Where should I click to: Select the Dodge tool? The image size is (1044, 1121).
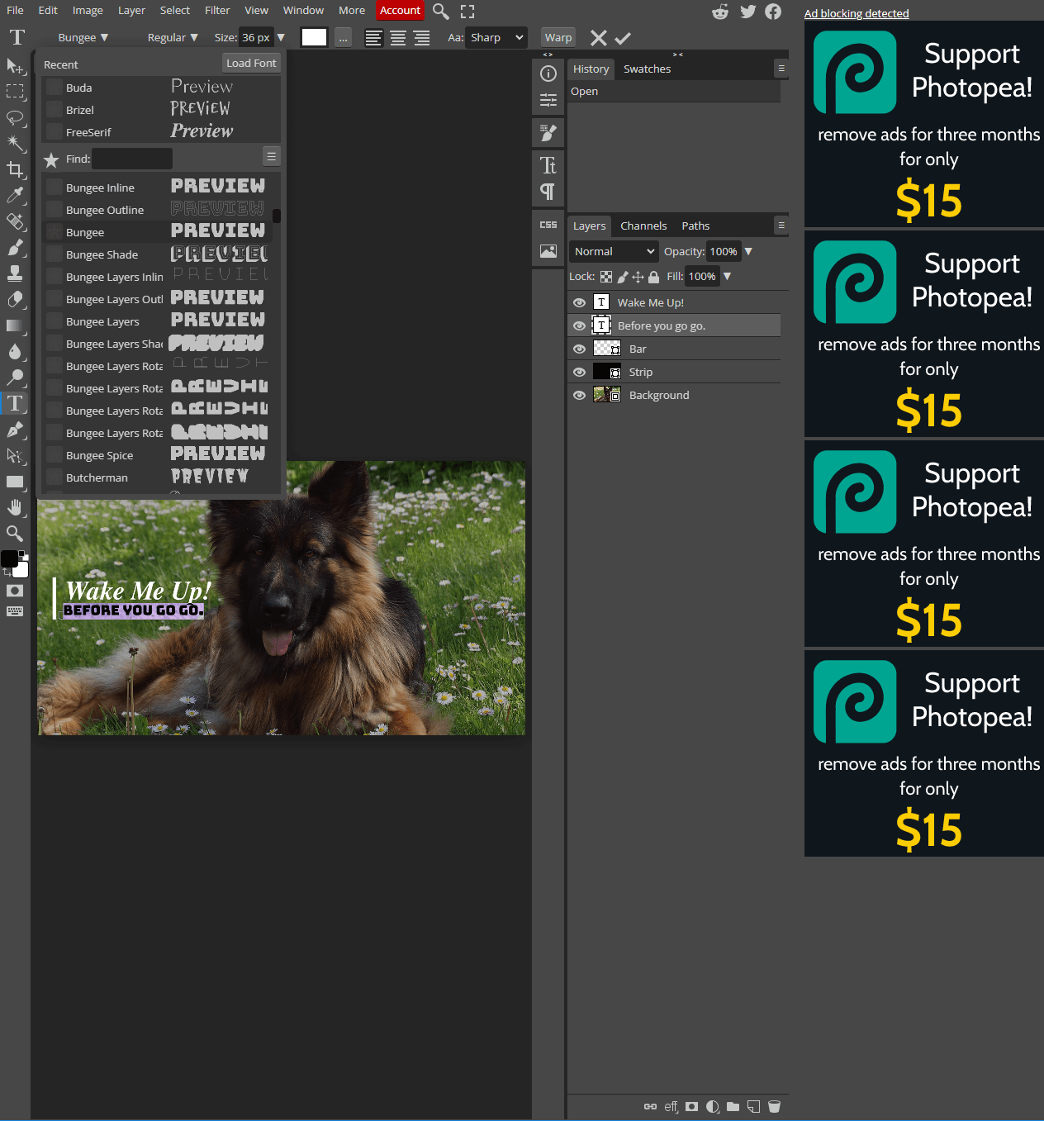click(x=15, y=378)
